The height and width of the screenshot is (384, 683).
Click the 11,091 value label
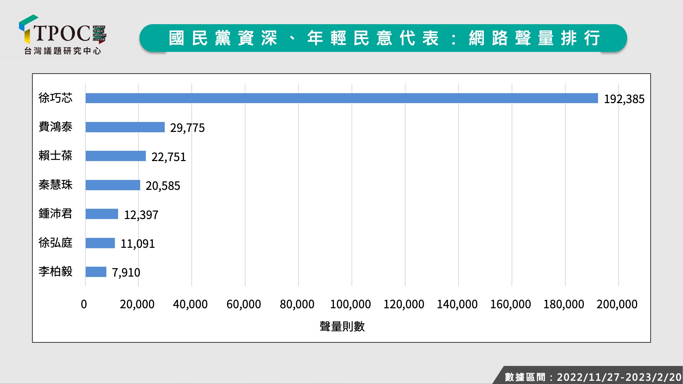138,244
